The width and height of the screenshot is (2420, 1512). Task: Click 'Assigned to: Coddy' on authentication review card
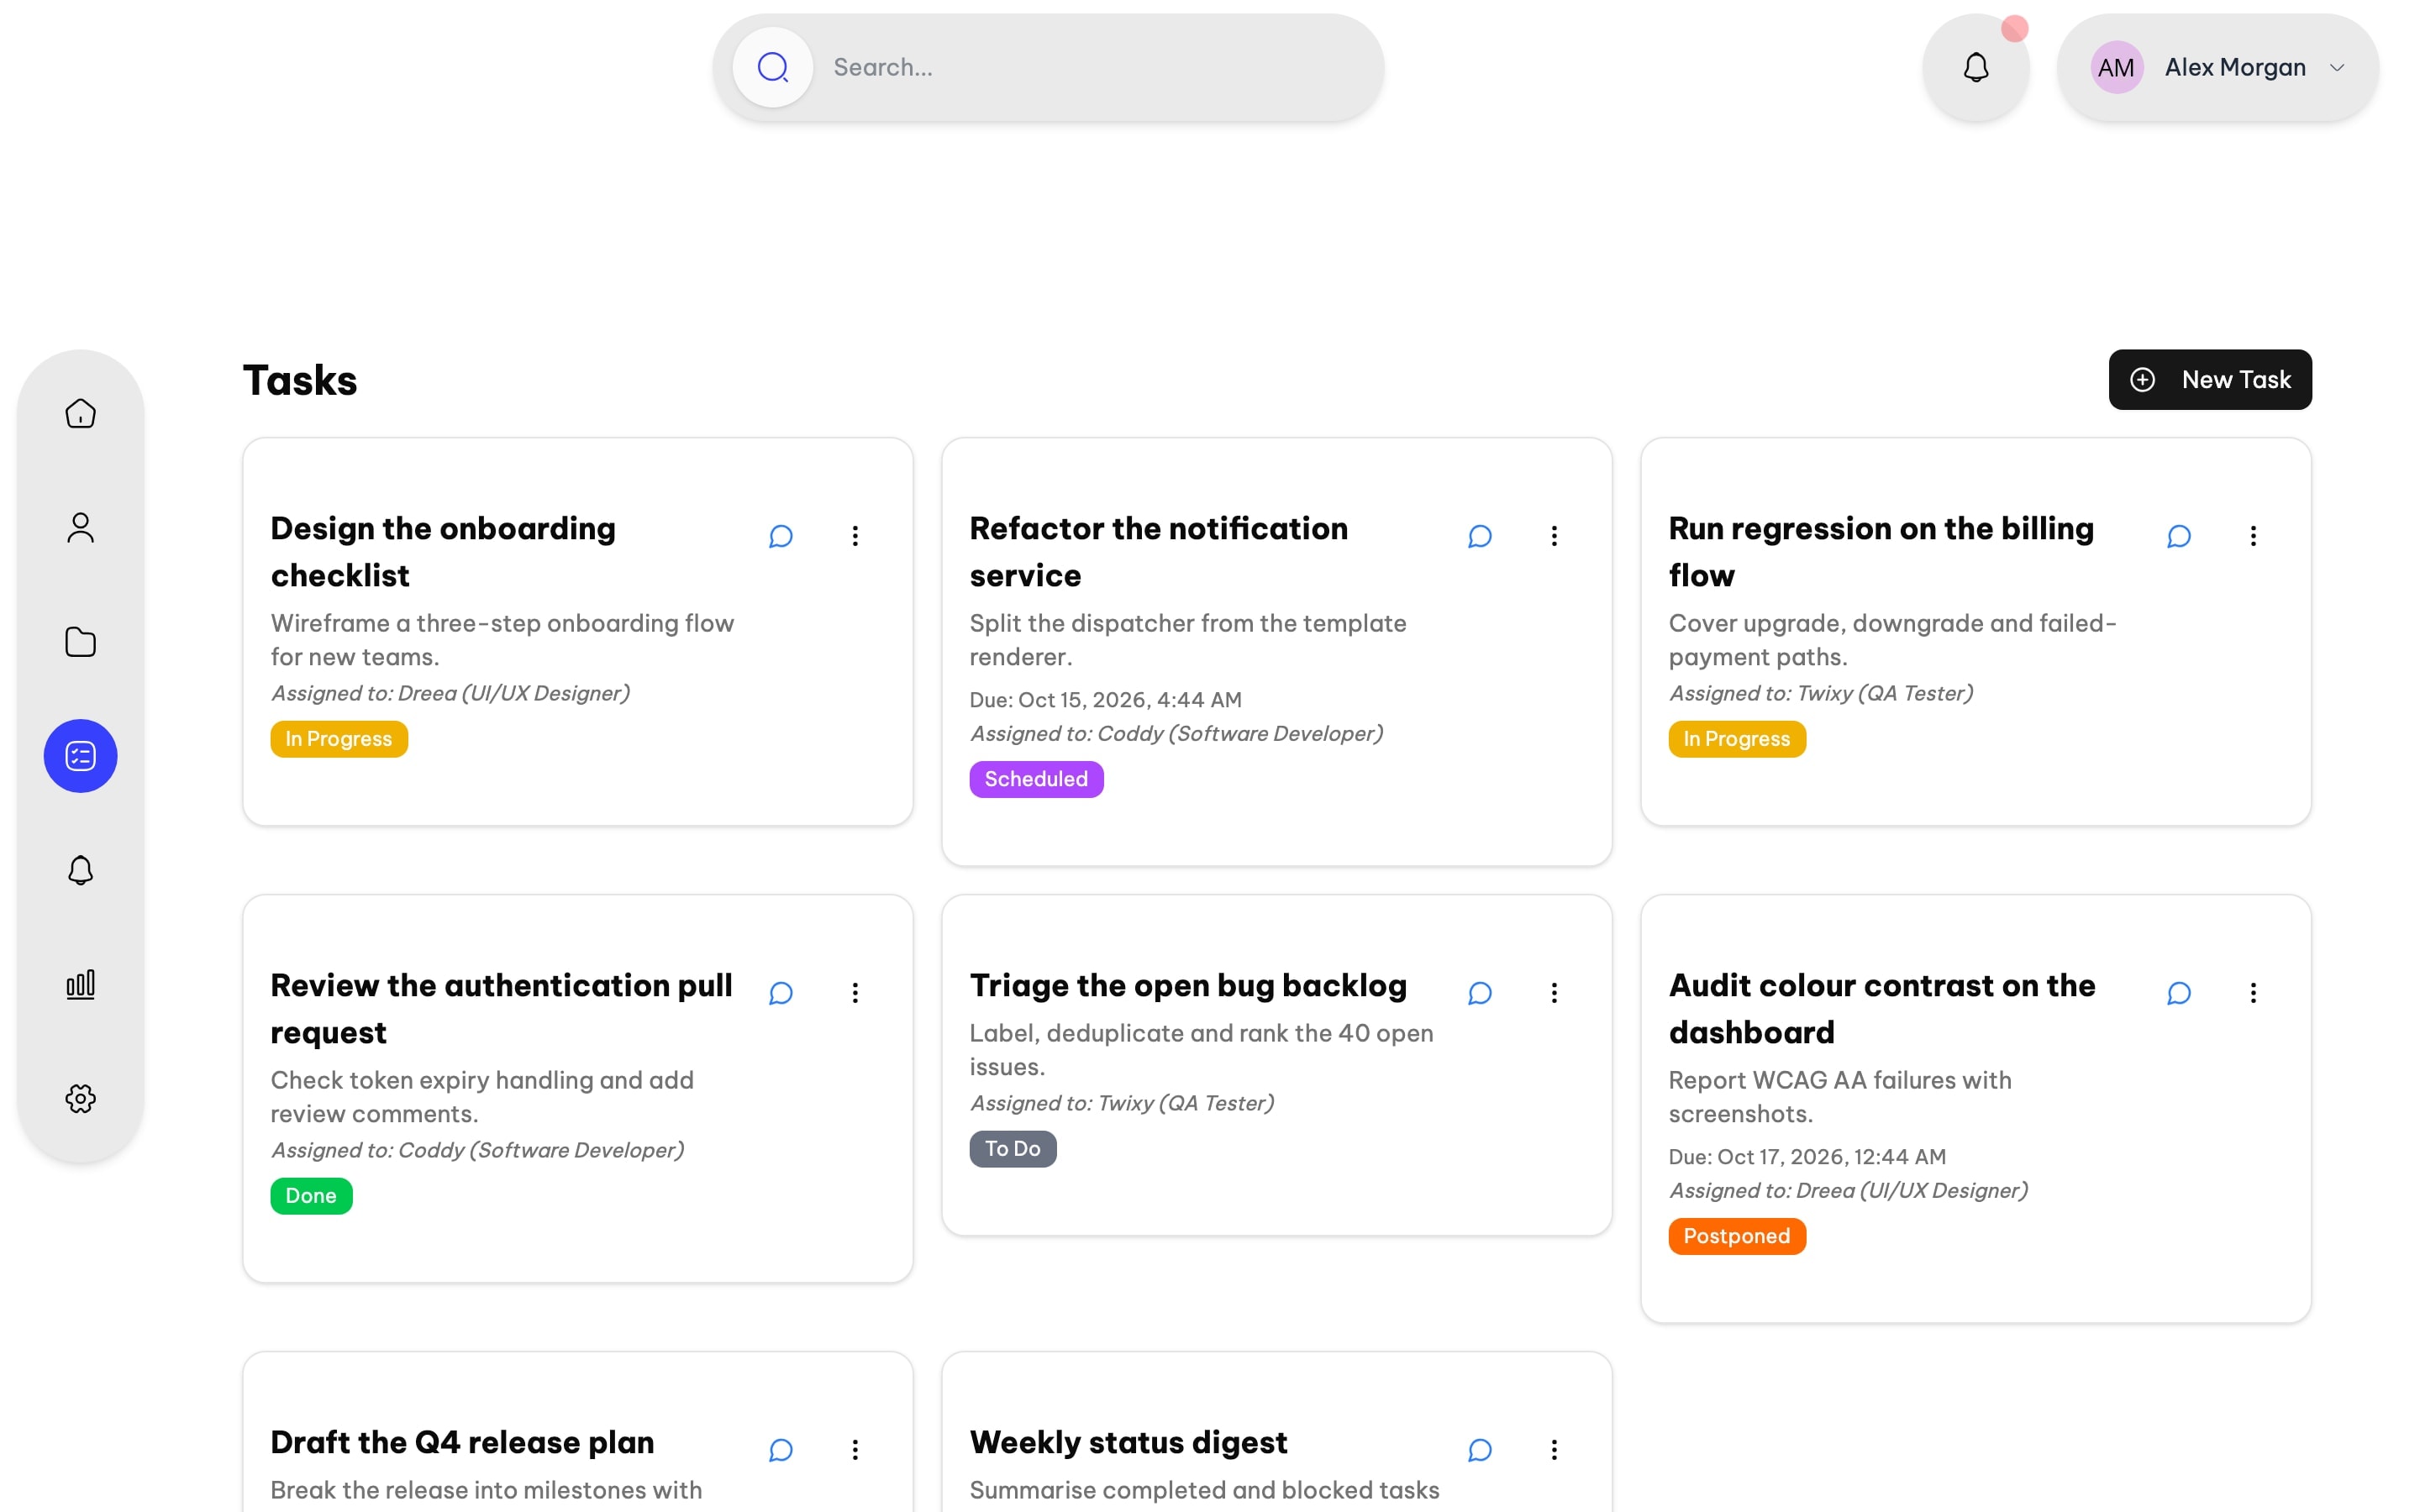click(477, 1150)
